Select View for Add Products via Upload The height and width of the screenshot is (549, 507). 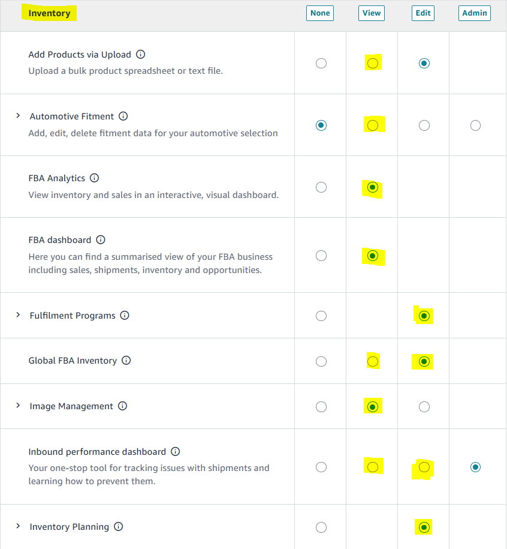373,63
